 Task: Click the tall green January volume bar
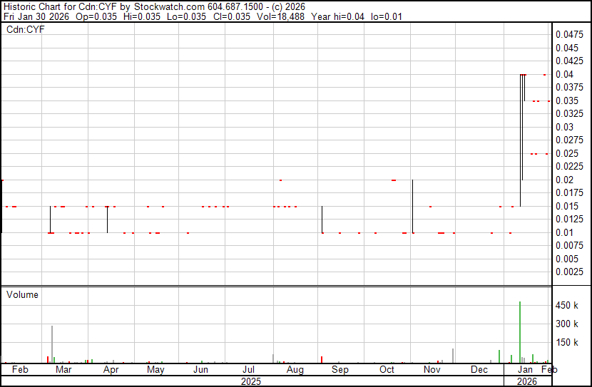pos(520,332)
